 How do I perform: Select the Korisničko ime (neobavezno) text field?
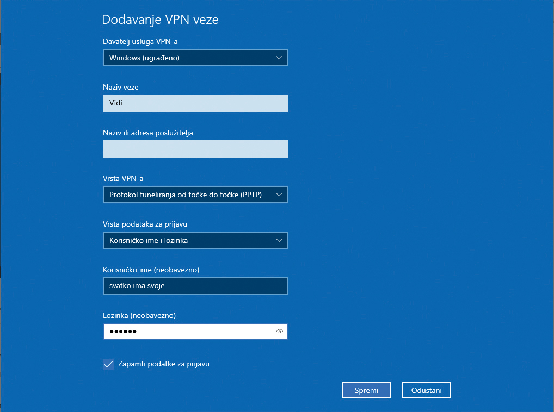(195, 286)
